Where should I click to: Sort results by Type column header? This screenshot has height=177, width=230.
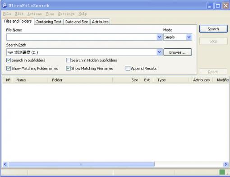(x=171, y=80)
